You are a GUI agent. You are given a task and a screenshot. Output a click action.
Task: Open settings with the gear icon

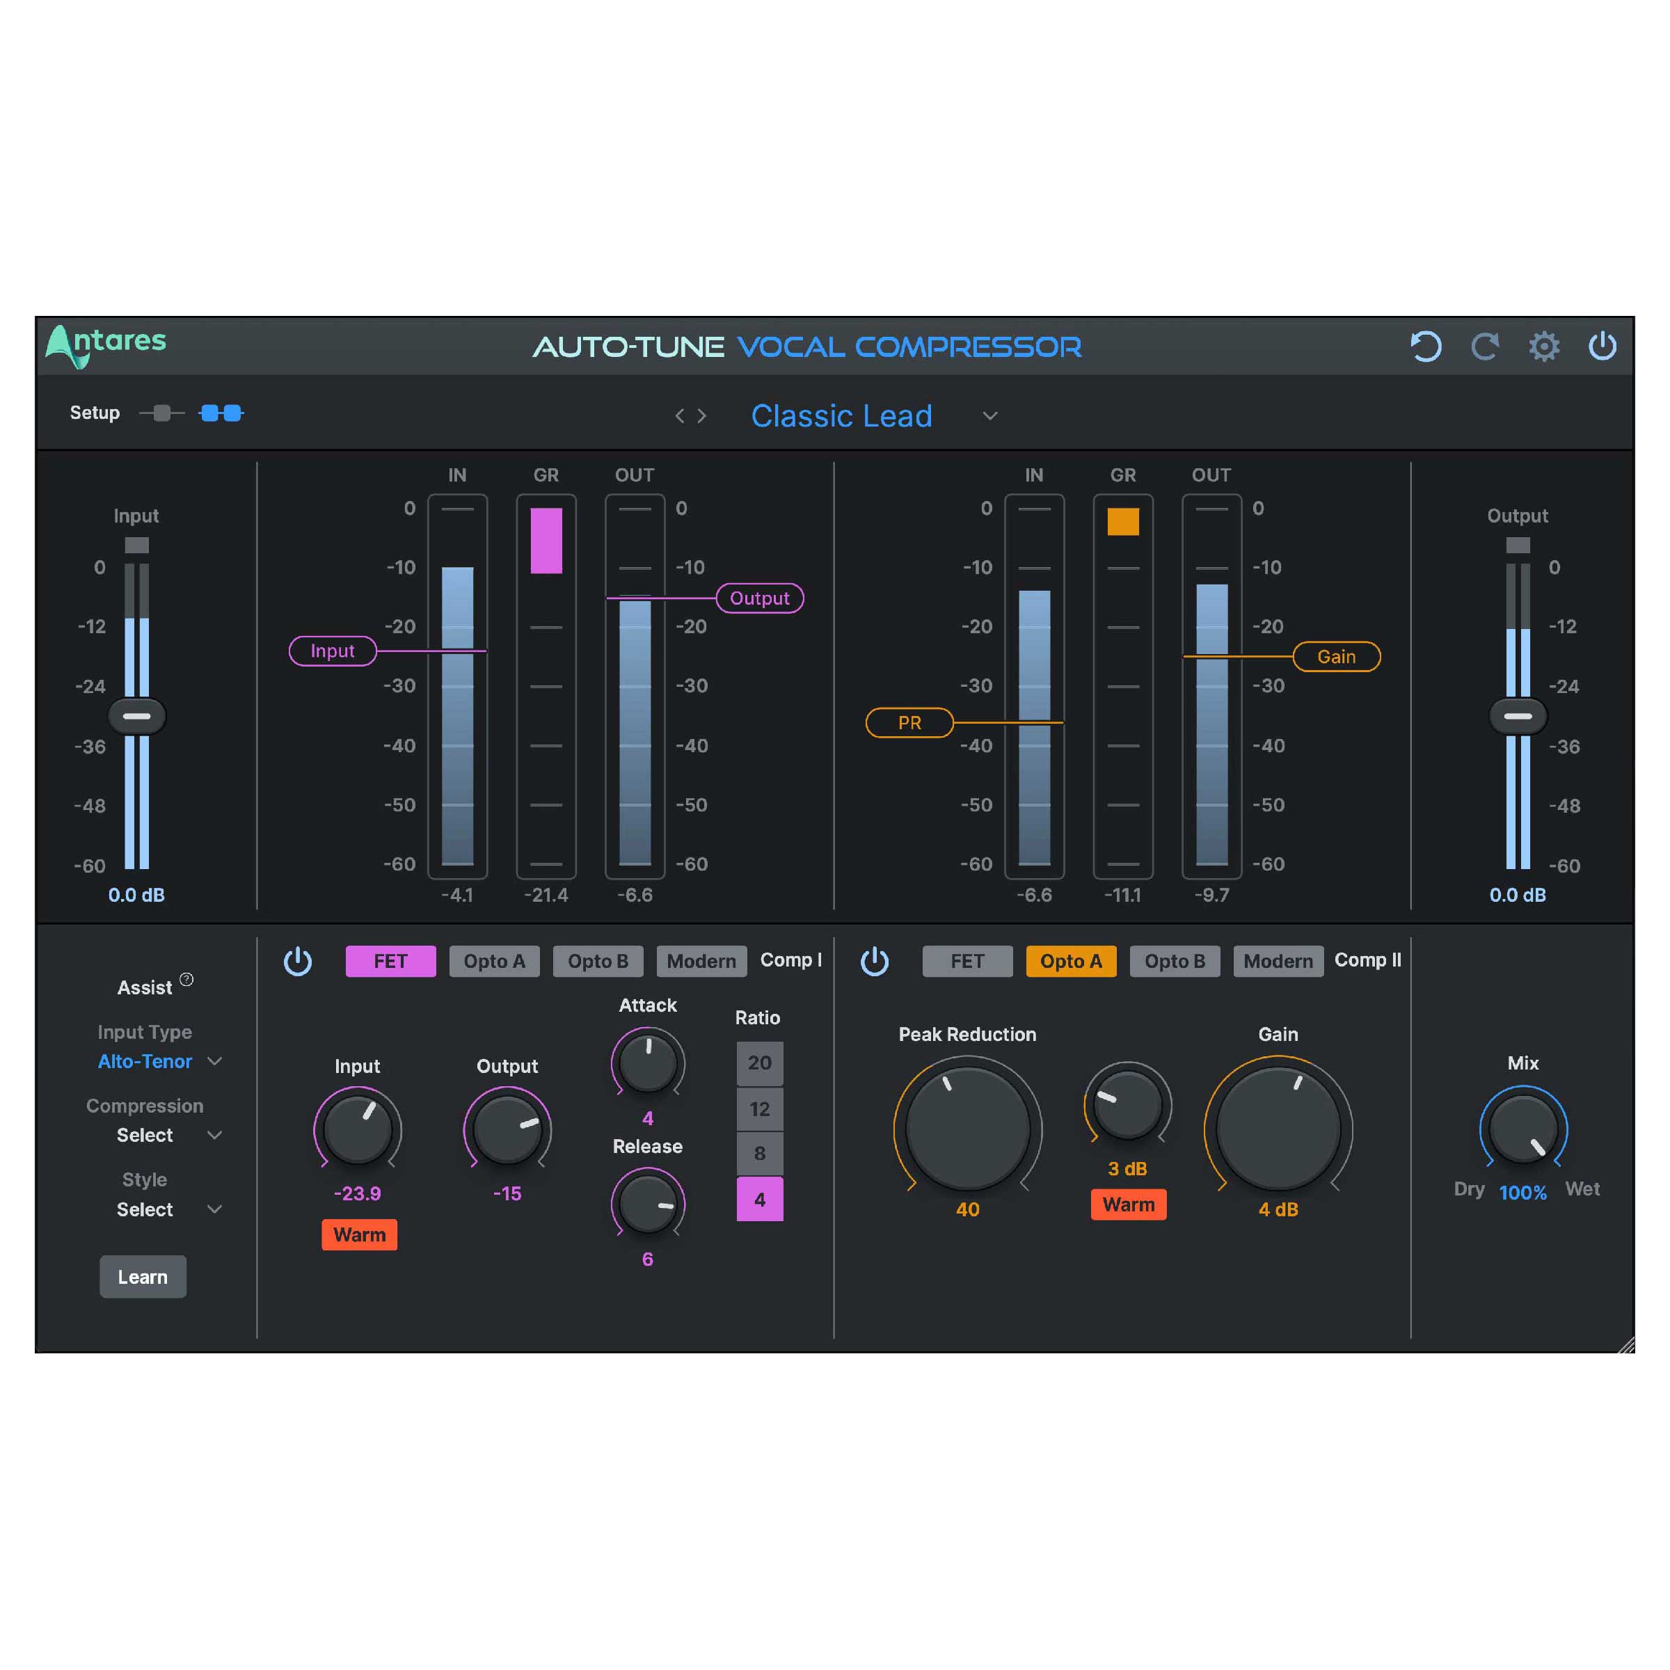[1544, 347]
